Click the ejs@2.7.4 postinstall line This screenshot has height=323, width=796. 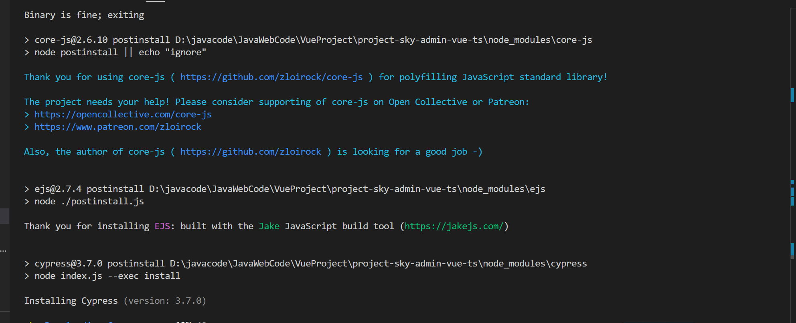[x=285, y=189]
